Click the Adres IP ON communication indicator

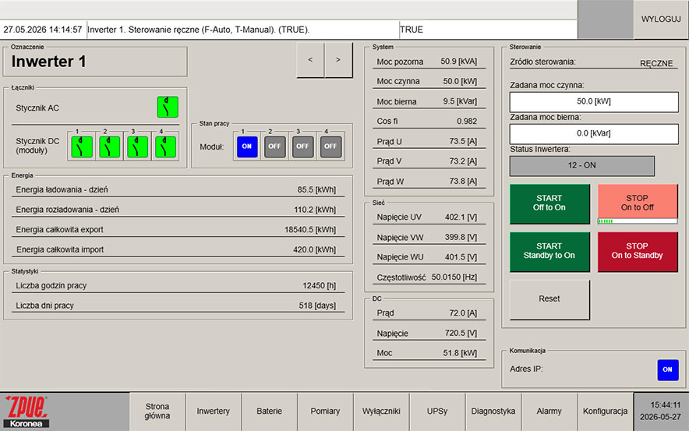(x=668, y=370)
